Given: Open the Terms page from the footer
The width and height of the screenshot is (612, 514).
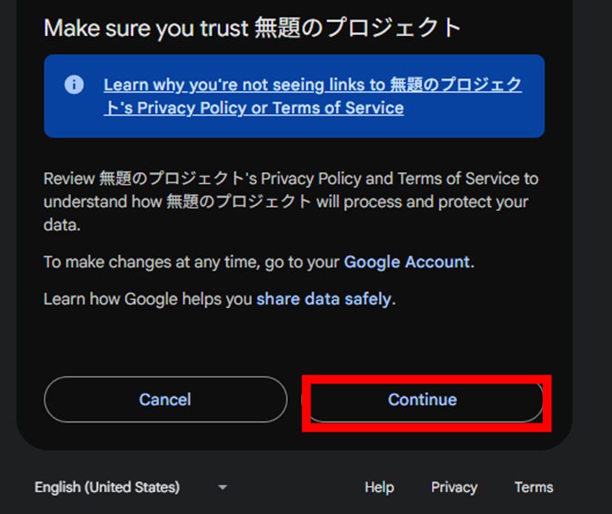Looking at the screenshot, I should tap(533, 487).
